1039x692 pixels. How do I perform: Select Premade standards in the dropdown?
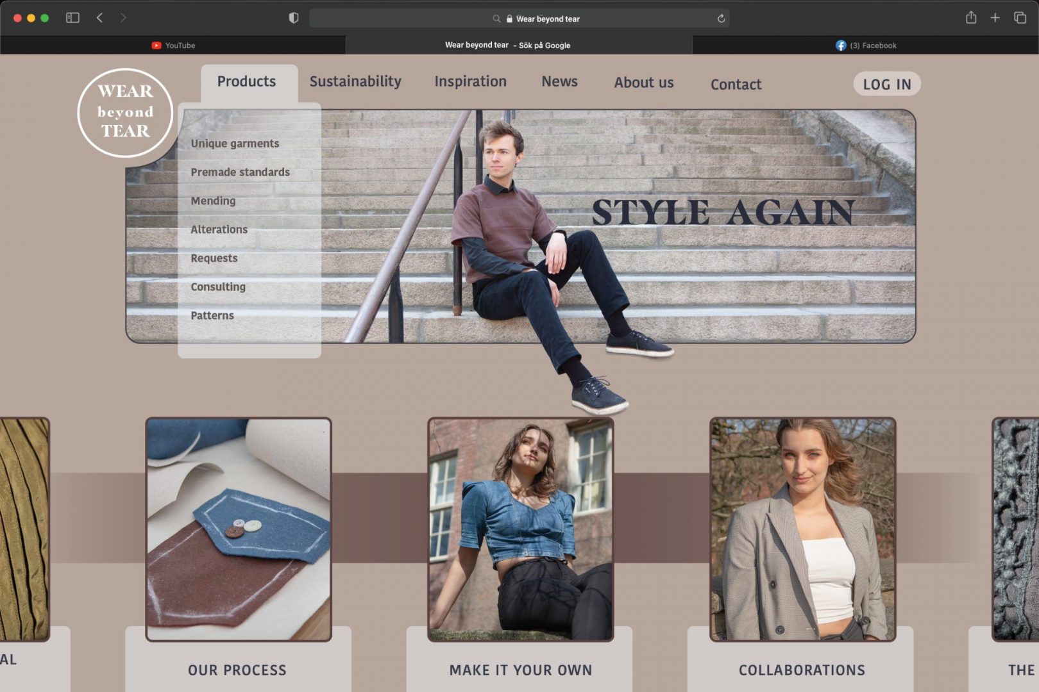[240, 172]
